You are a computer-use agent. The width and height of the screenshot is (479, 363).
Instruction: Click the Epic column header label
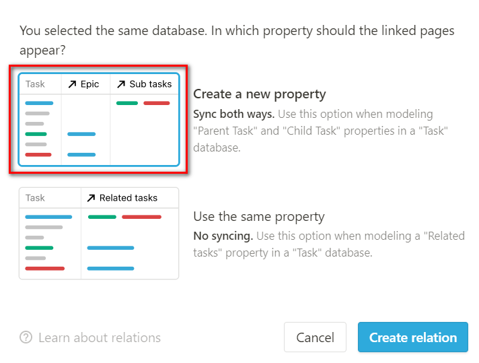90,84
